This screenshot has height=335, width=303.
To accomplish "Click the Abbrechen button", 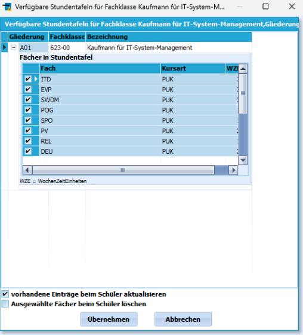I will [x=183, y=319].
